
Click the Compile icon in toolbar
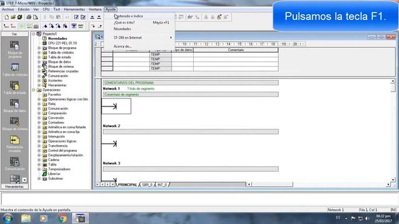(x=76, y=17)
